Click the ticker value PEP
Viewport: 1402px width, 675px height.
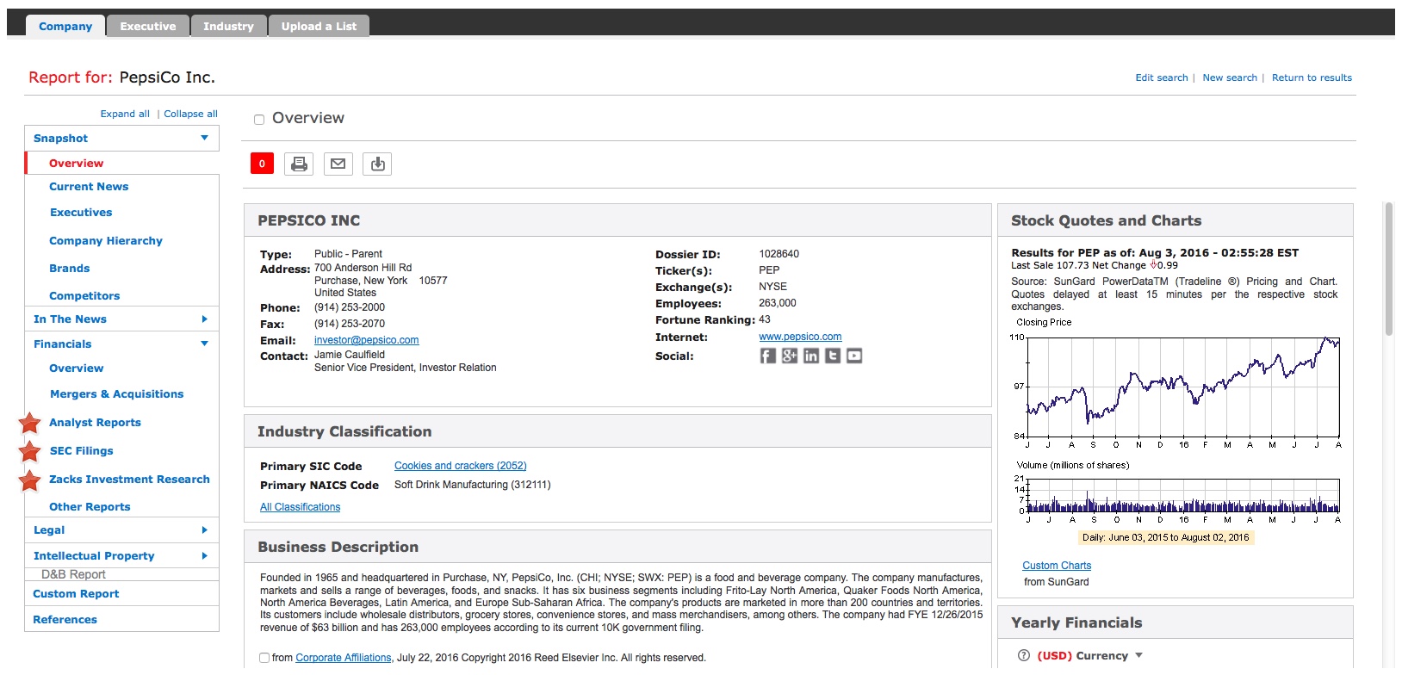[769, 270]
